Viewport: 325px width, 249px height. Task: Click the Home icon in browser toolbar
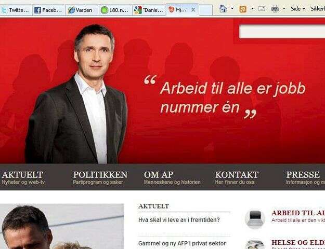tap(223, 9)
